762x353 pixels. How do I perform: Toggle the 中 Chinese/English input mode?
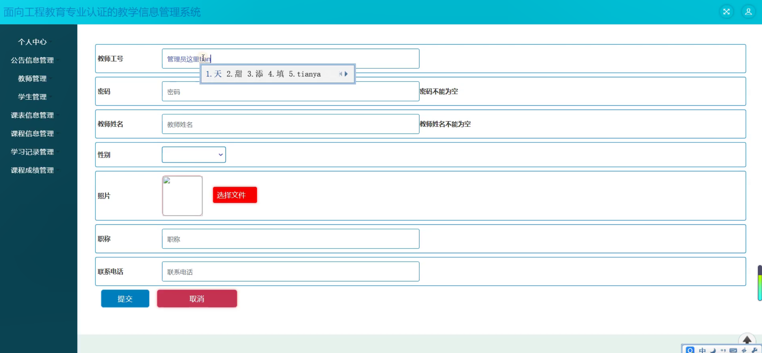point(702,350)
